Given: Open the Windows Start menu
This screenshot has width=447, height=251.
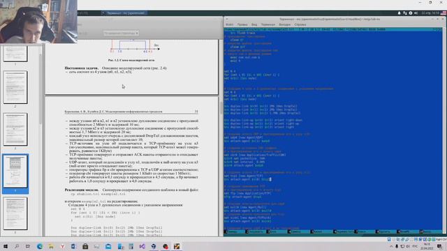Looking at the screenshot, I should pos(6,246).
